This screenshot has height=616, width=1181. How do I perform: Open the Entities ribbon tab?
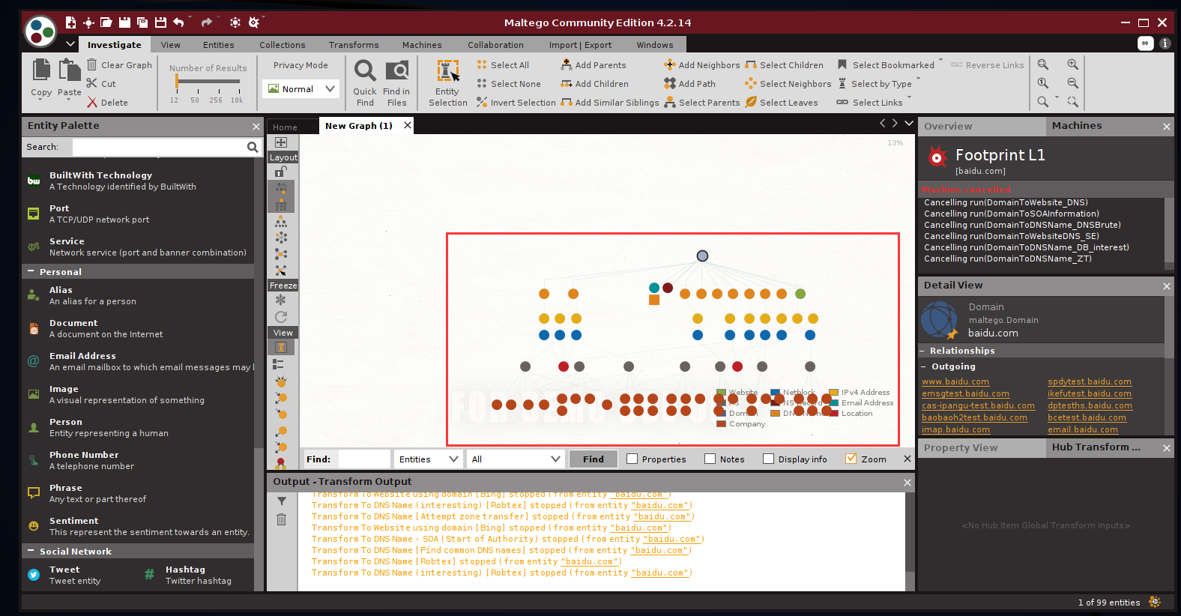218,45
